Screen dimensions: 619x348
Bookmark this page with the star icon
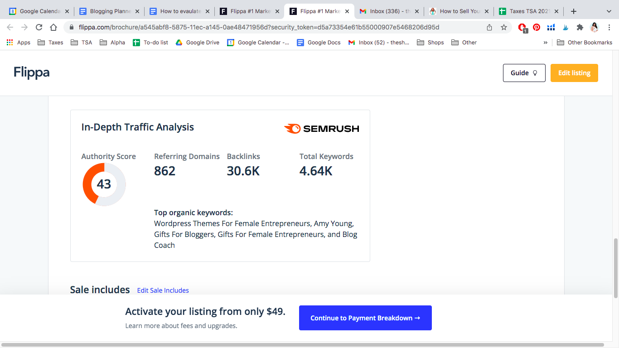(504, 27)
